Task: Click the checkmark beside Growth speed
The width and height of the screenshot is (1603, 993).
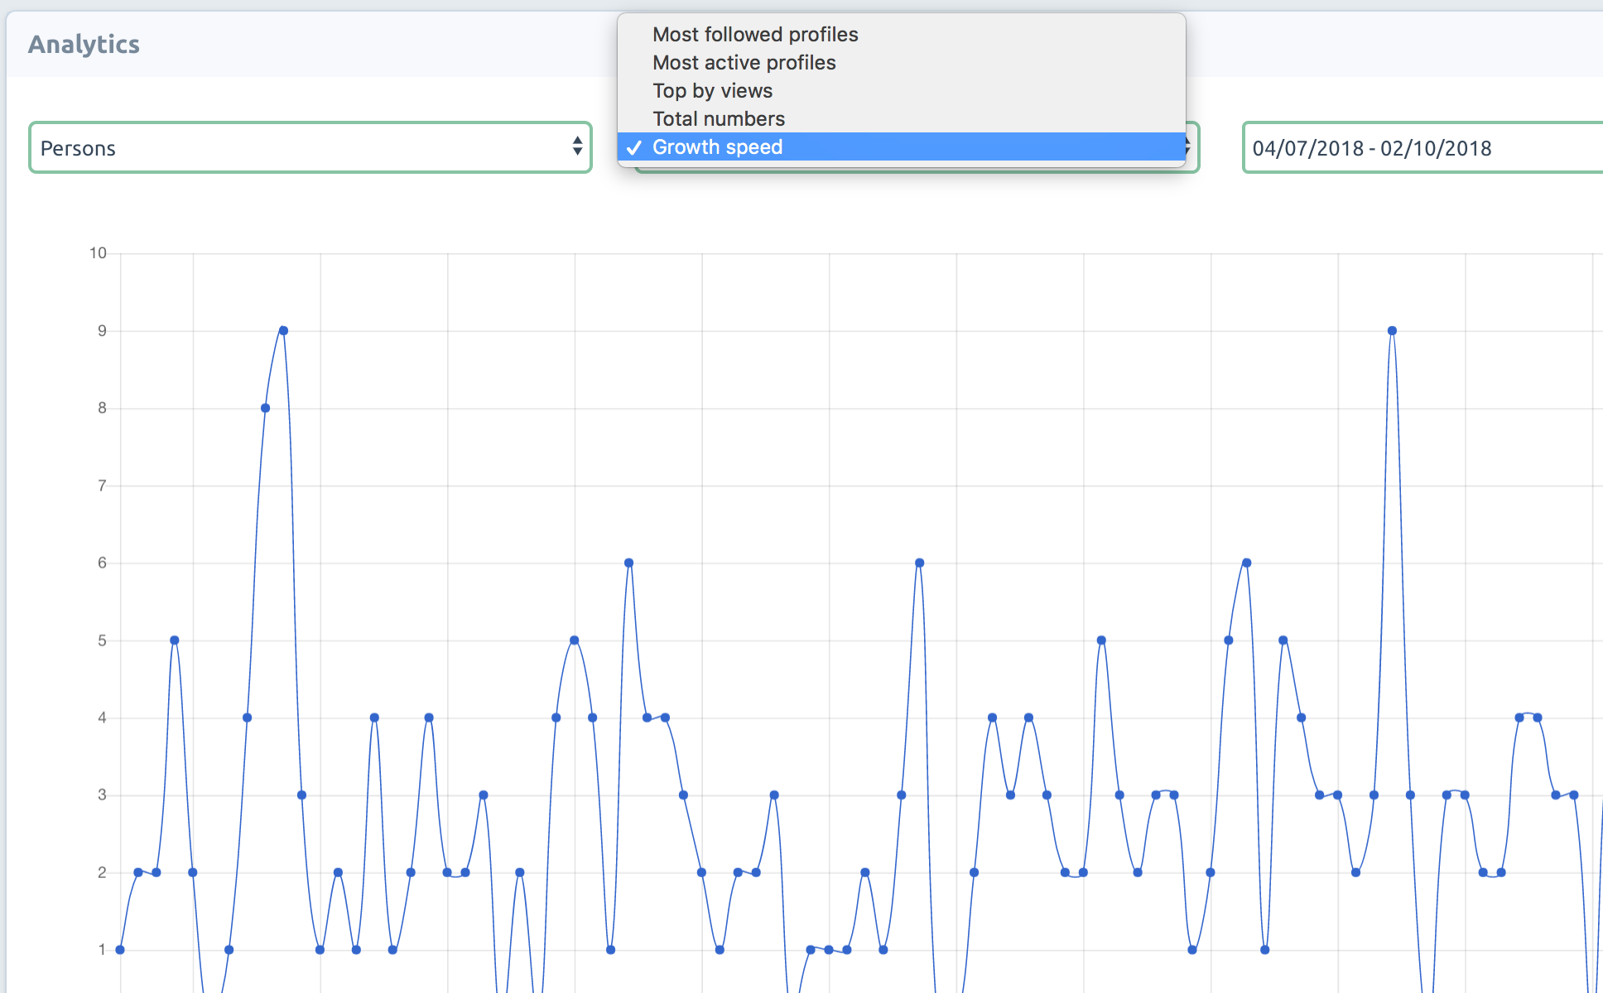Action: pyautogui.click(x=634, y=148)
